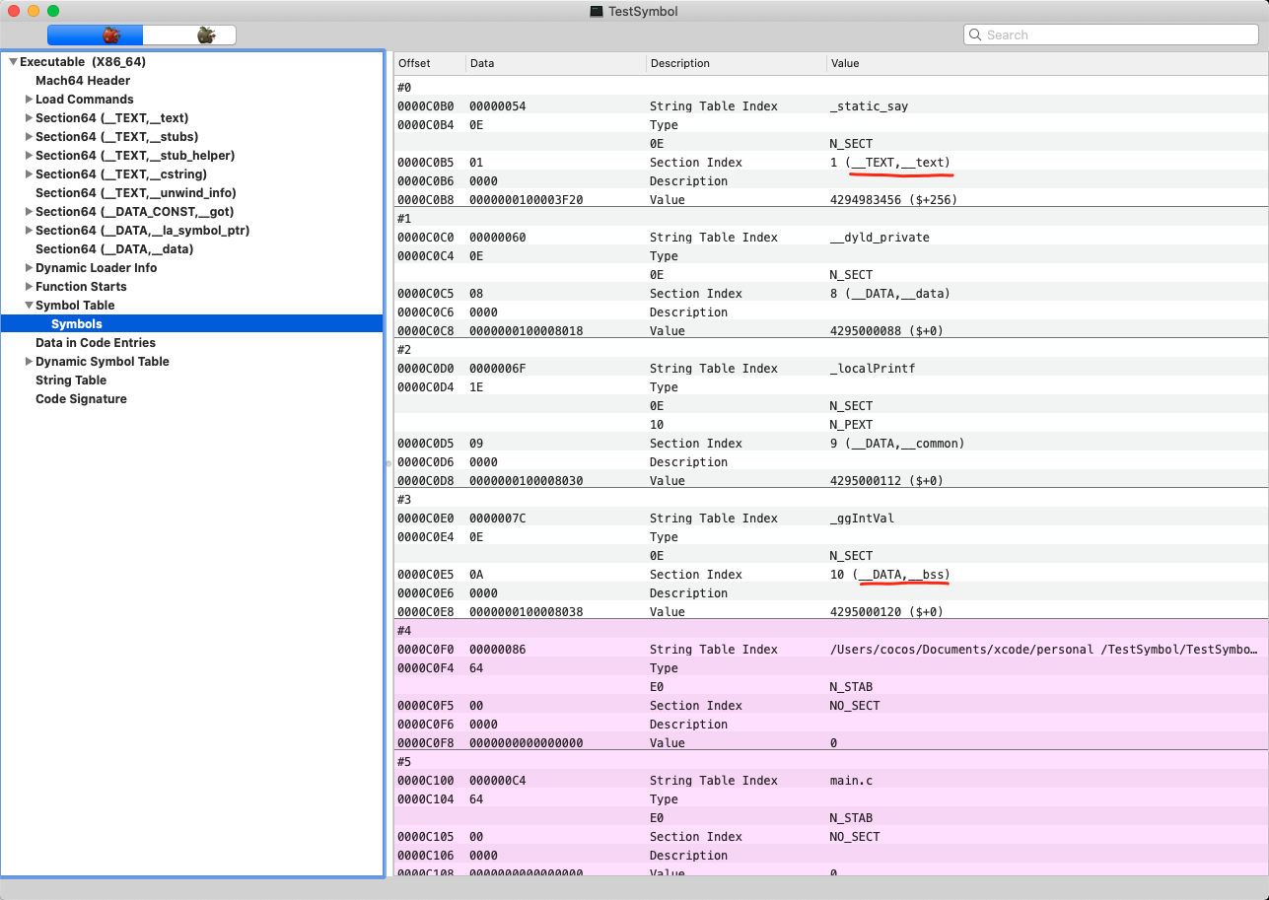Expand the Load Commands tree node
1269x900 pixels.
point(29,100)
